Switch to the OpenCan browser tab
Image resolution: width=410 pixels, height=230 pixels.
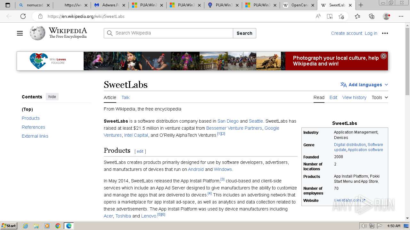coord(299,5)
